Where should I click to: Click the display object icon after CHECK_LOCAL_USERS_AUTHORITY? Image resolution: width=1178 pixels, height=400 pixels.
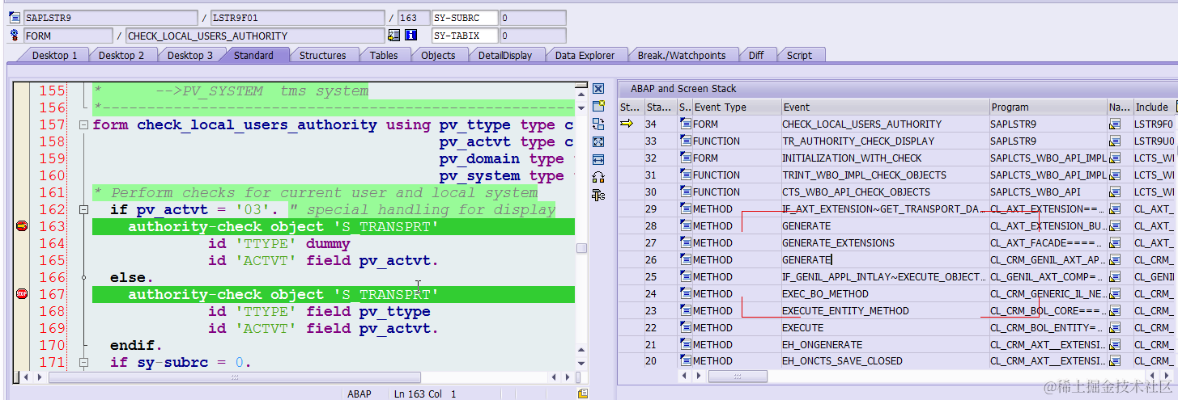click(394, 36)
